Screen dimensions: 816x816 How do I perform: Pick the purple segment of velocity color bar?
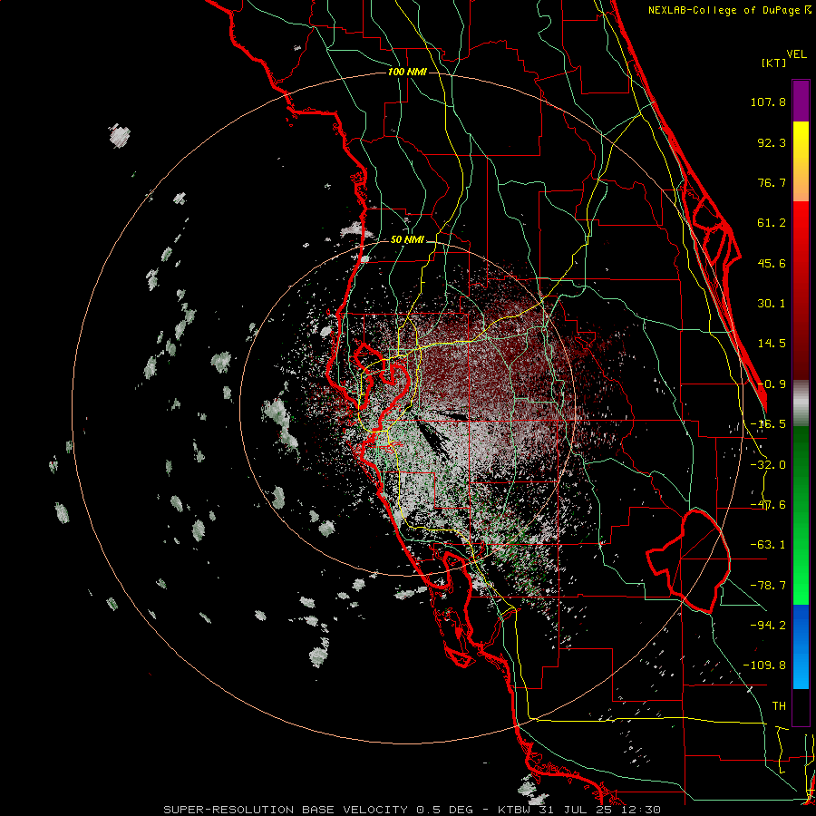801,101
